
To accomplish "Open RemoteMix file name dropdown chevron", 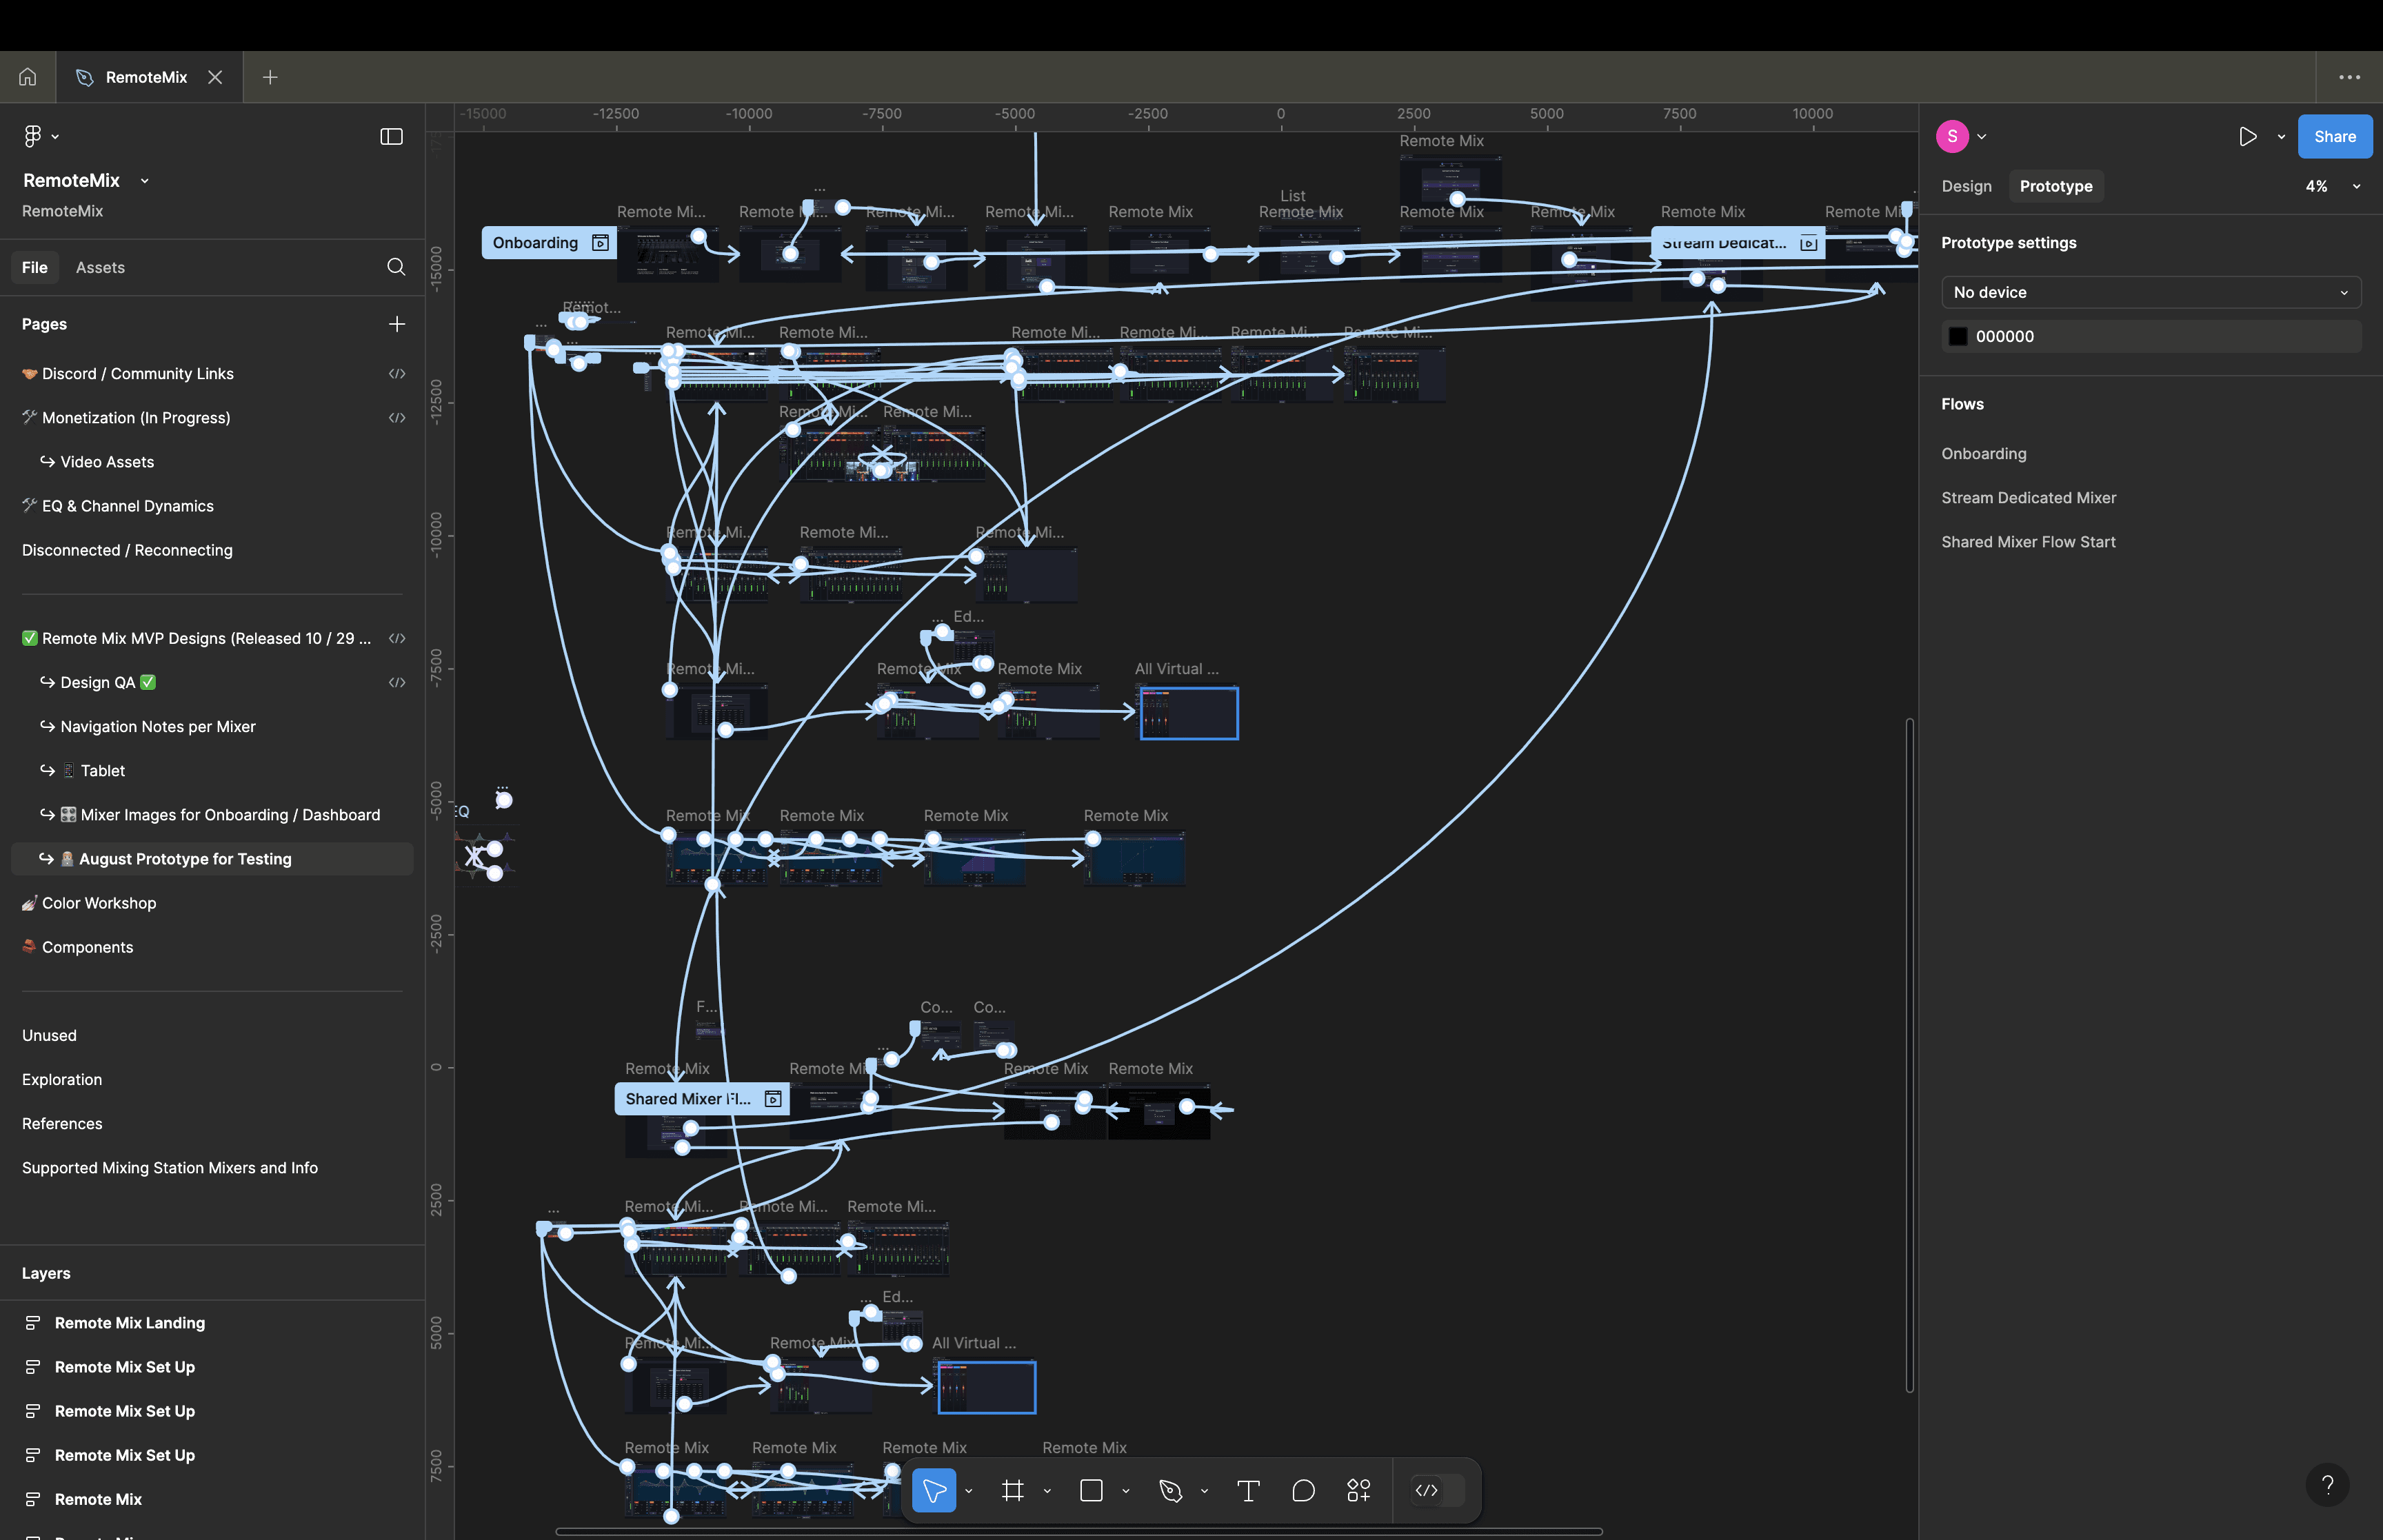I will pos(145,181).
